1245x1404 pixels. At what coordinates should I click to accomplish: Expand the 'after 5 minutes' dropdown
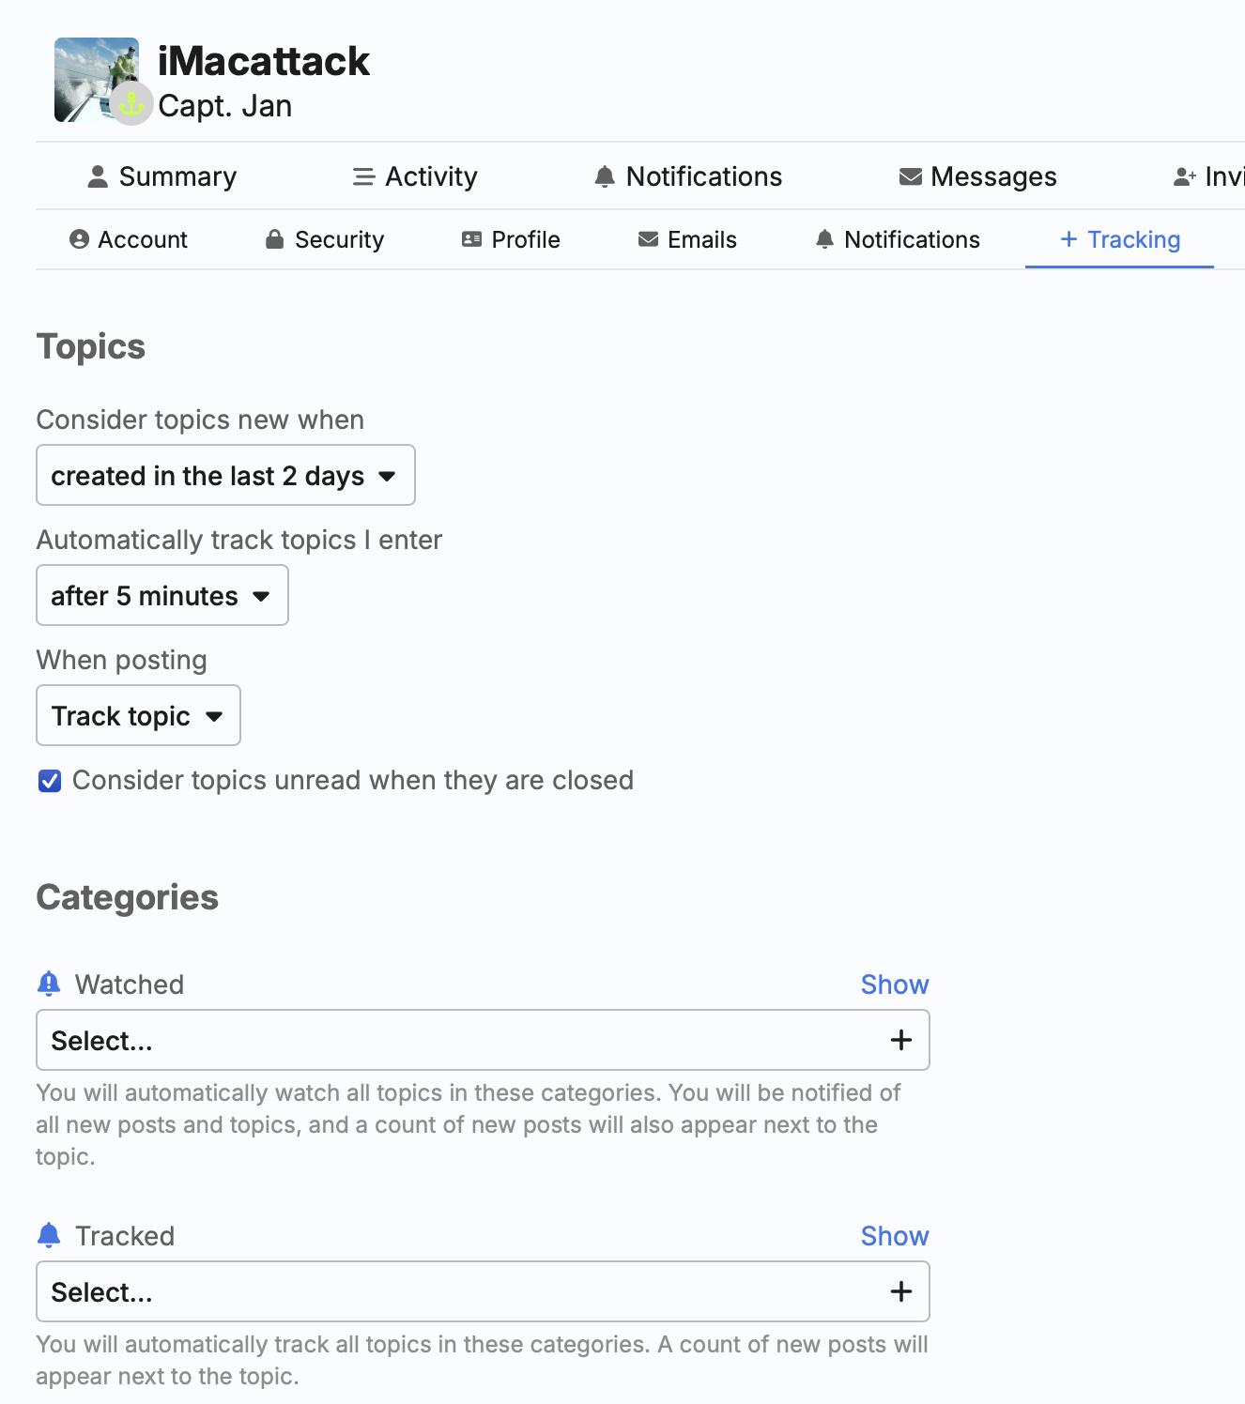pos(161,596)
